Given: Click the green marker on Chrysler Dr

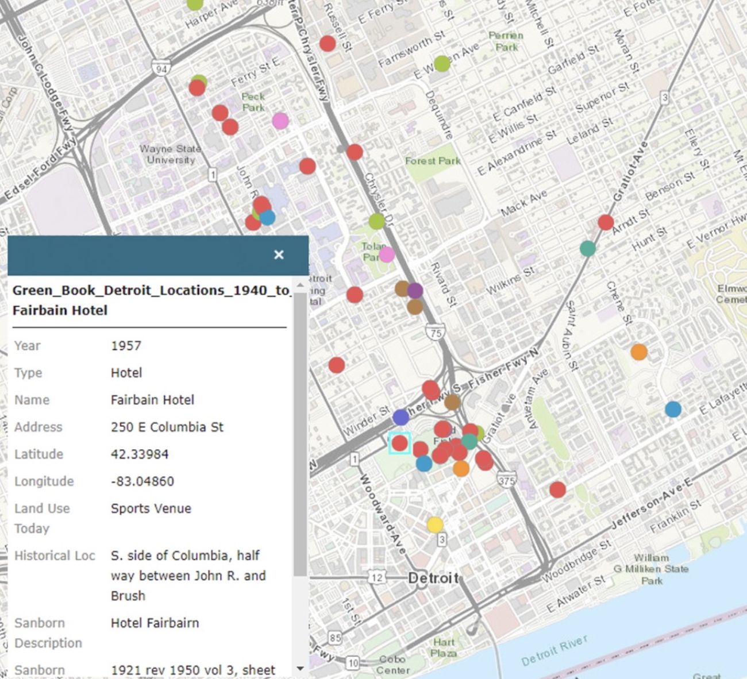Looking at the screenshot, I should coord(376,221).
